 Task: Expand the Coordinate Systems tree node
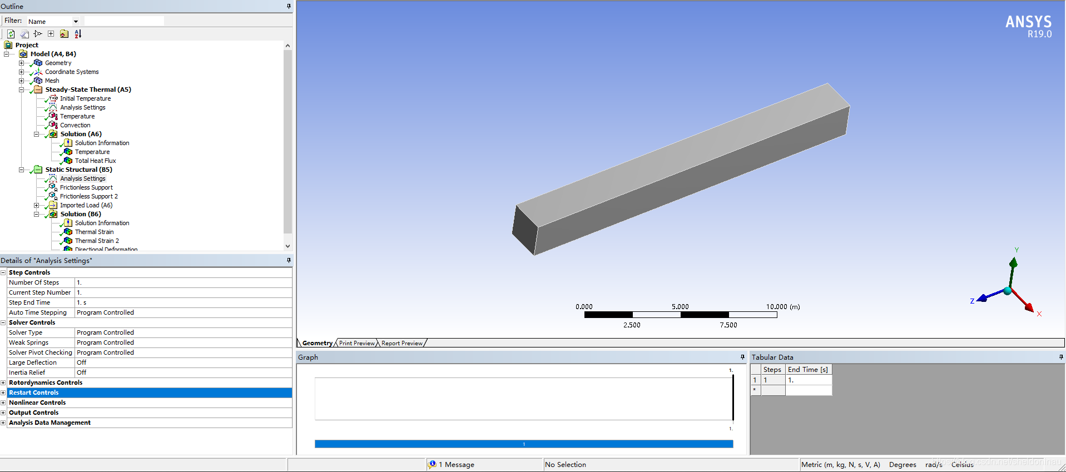click(21, 72)
